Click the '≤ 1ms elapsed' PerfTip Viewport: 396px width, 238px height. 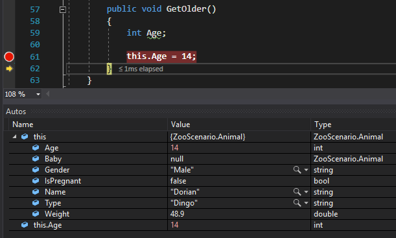point(141,69)
